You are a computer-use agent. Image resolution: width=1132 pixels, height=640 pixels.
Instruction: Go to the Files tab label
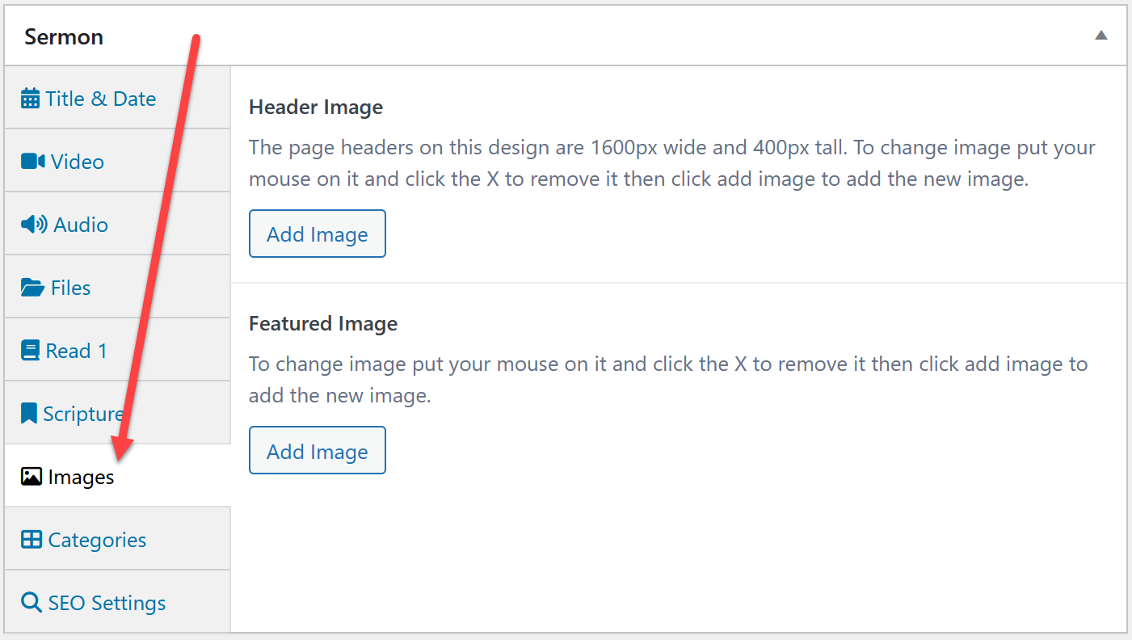(71, 288)
